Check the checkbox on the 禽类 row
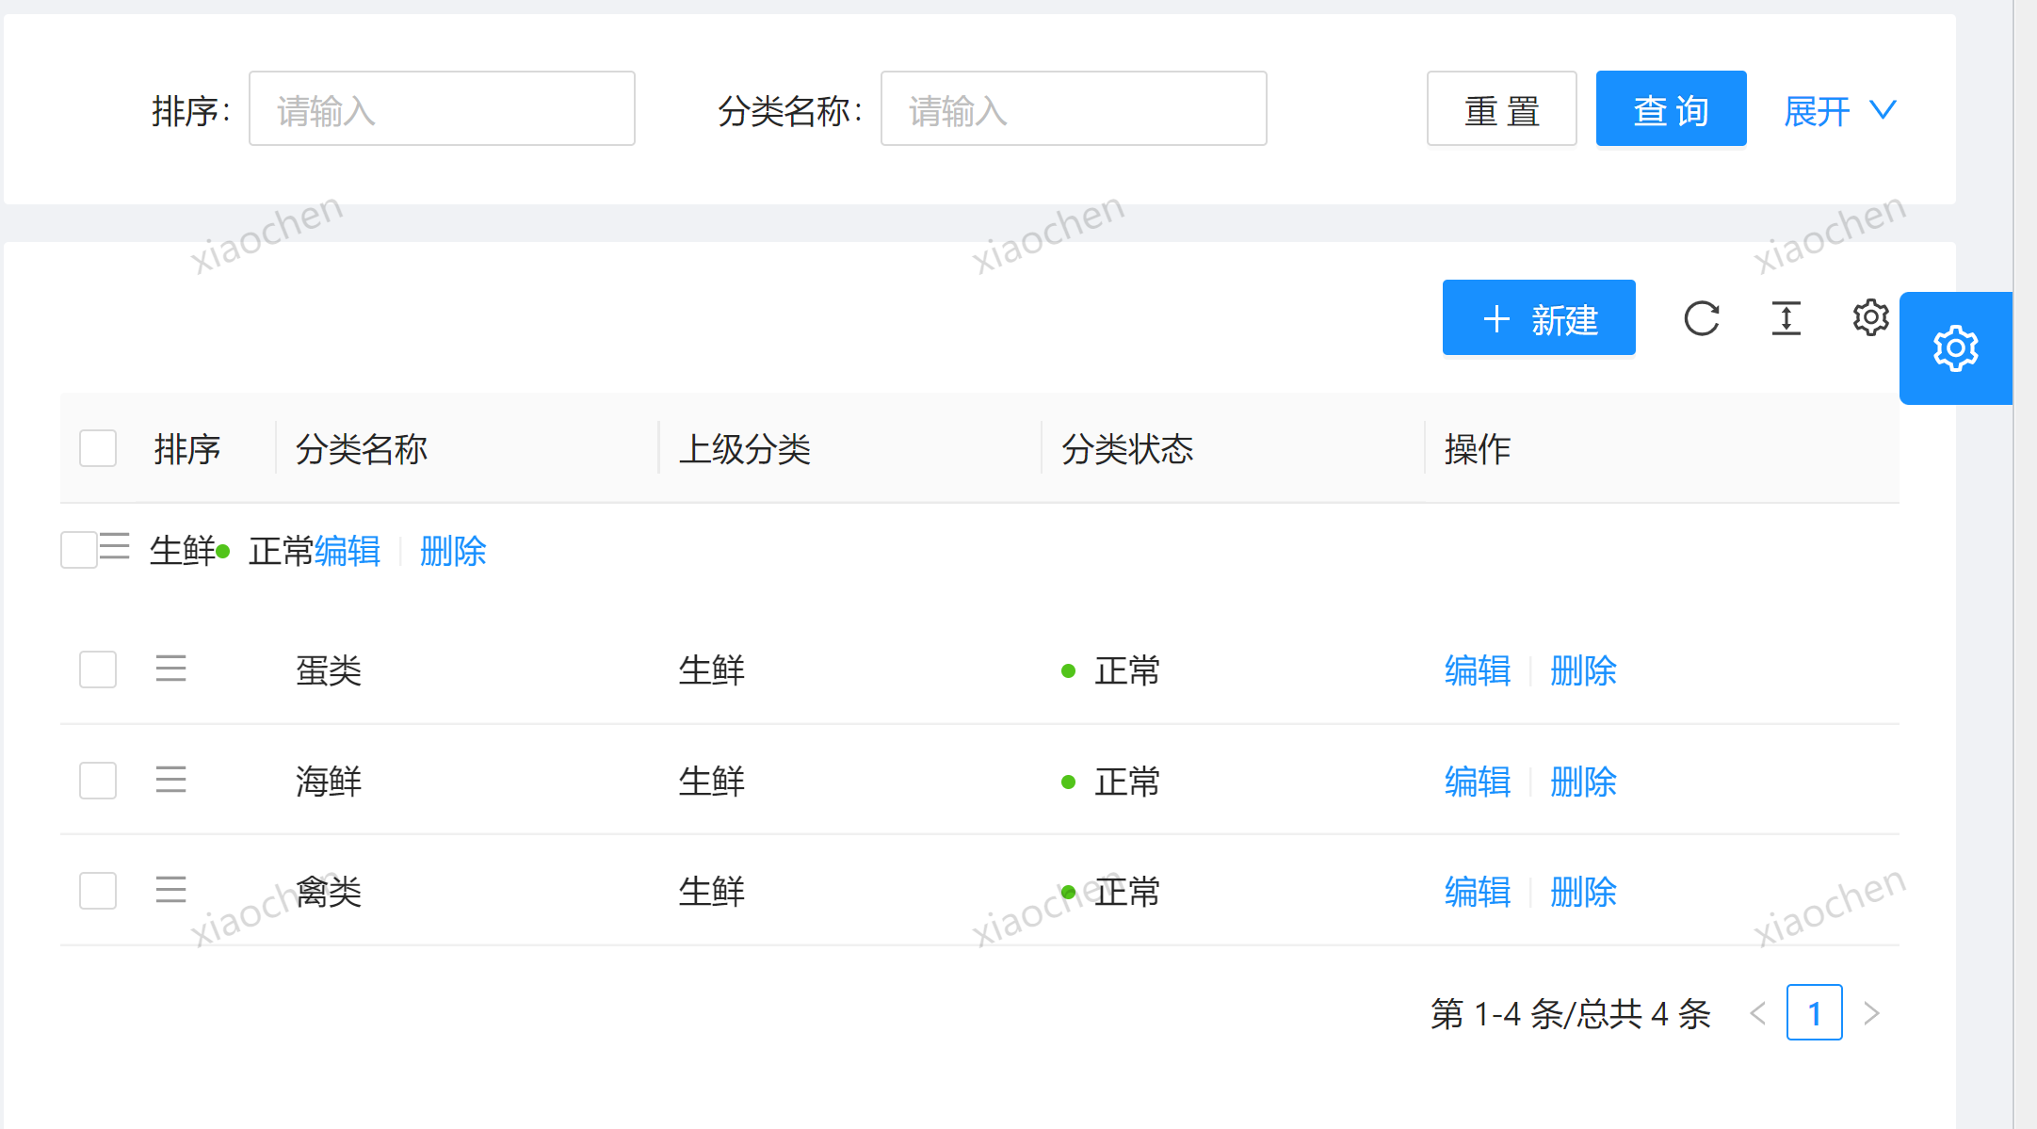Image resolution: width=2037 pixels, height=1129 pixels. [x=97, y=890]
